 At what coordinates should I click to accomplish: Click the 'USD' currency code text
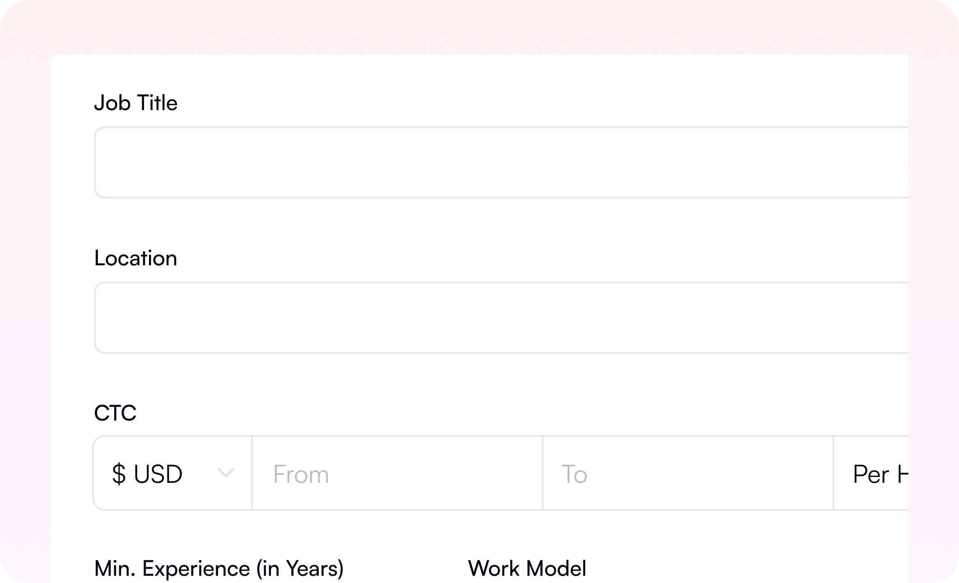pos(158,474)
